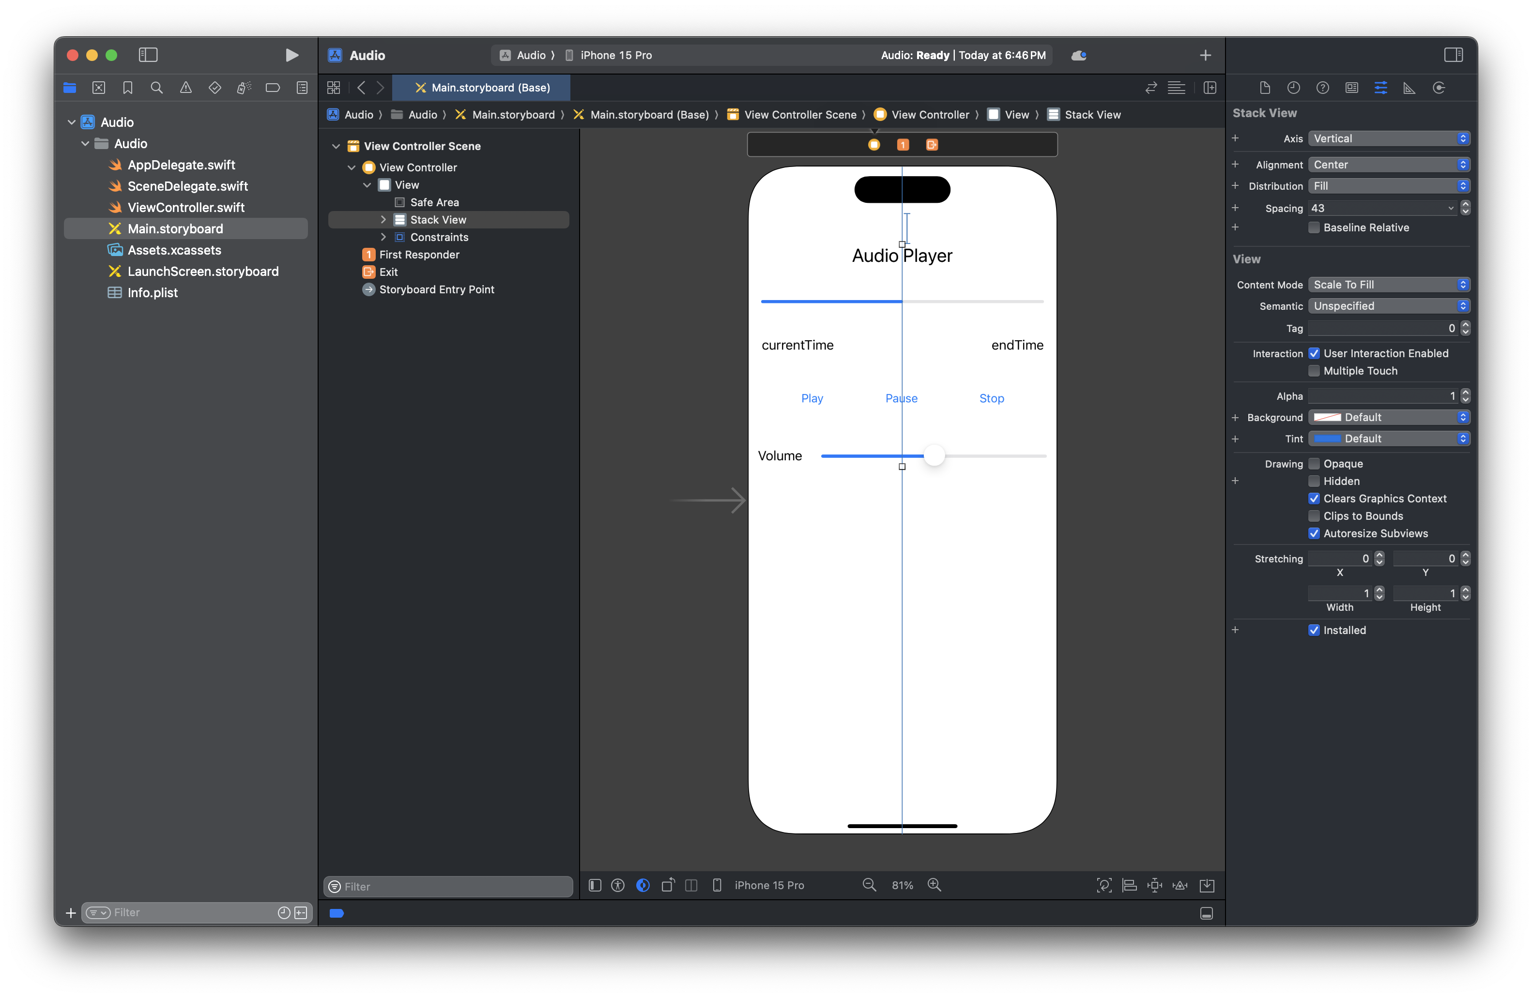Click the Add Editor split icon
Screen dimensions: 1532x998
coord(1210,88)
